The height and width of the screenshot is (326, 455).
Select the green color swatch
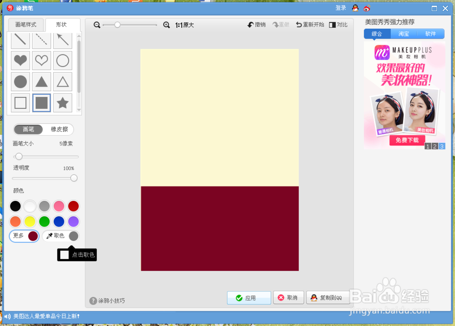tap(44, 221)
